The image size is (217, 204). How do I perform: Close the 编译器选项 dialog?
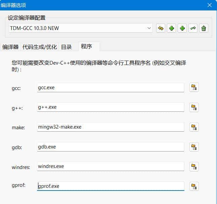[x=210, y=5]
